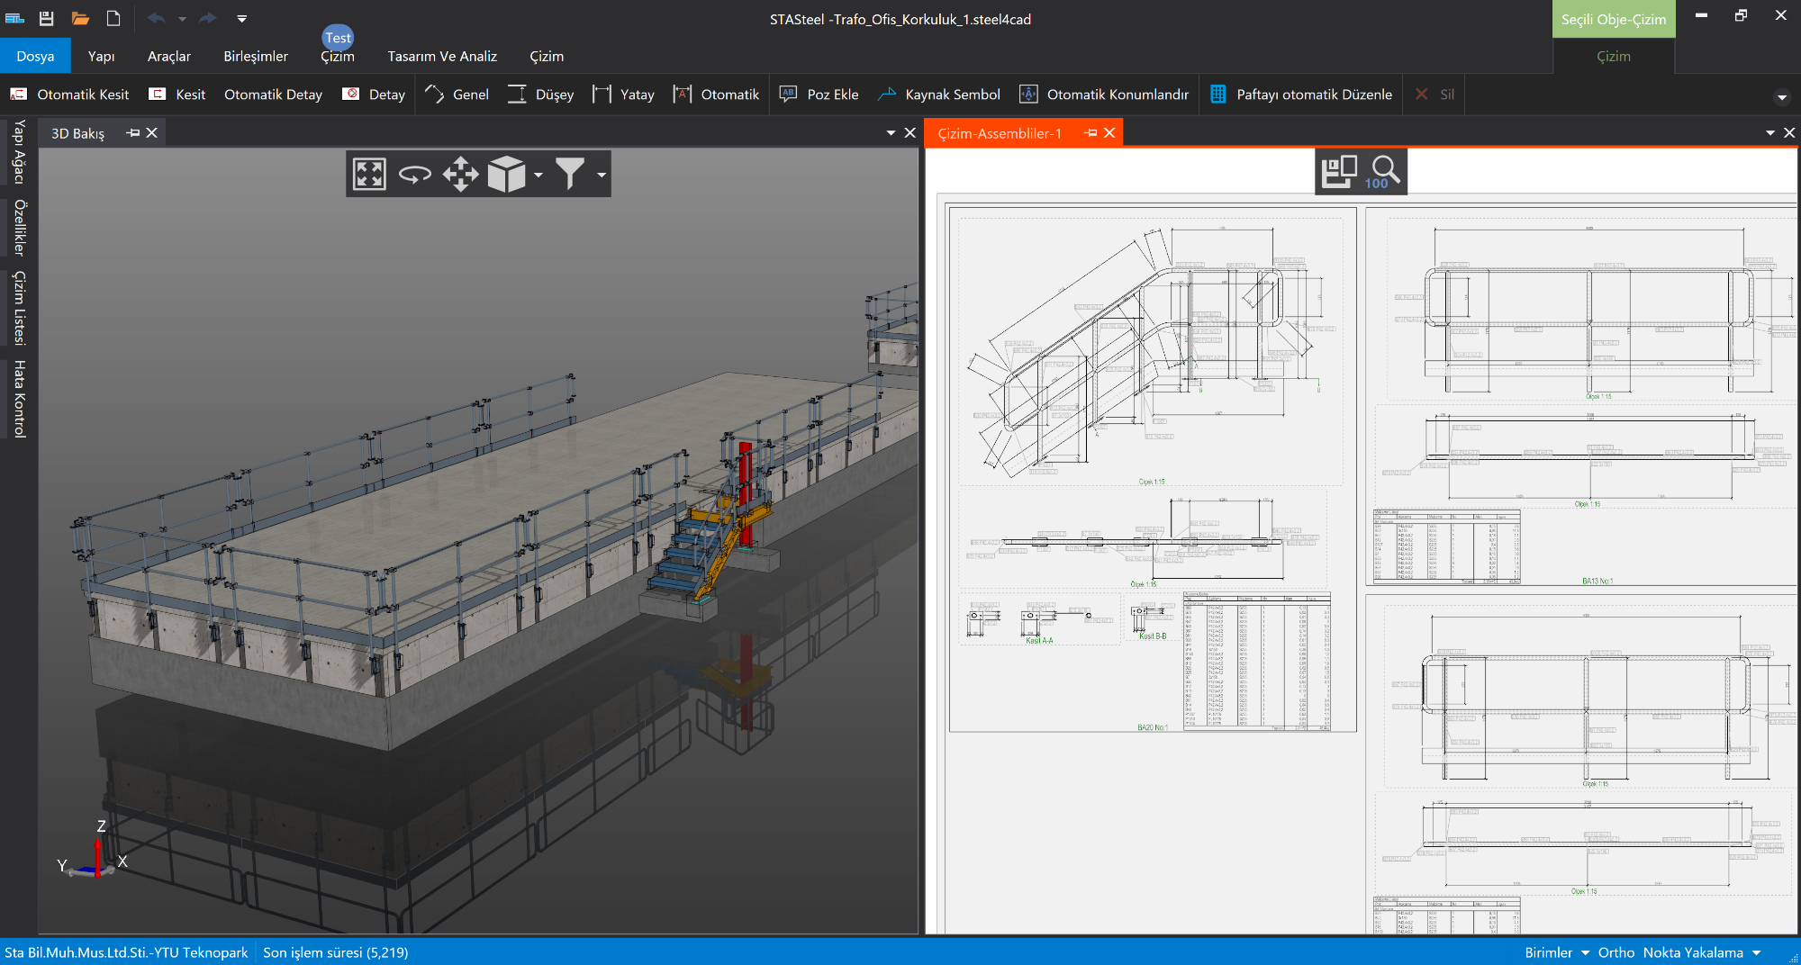
Task: Pin the 3D Bakış panel tab
Action: click(133, 133)
